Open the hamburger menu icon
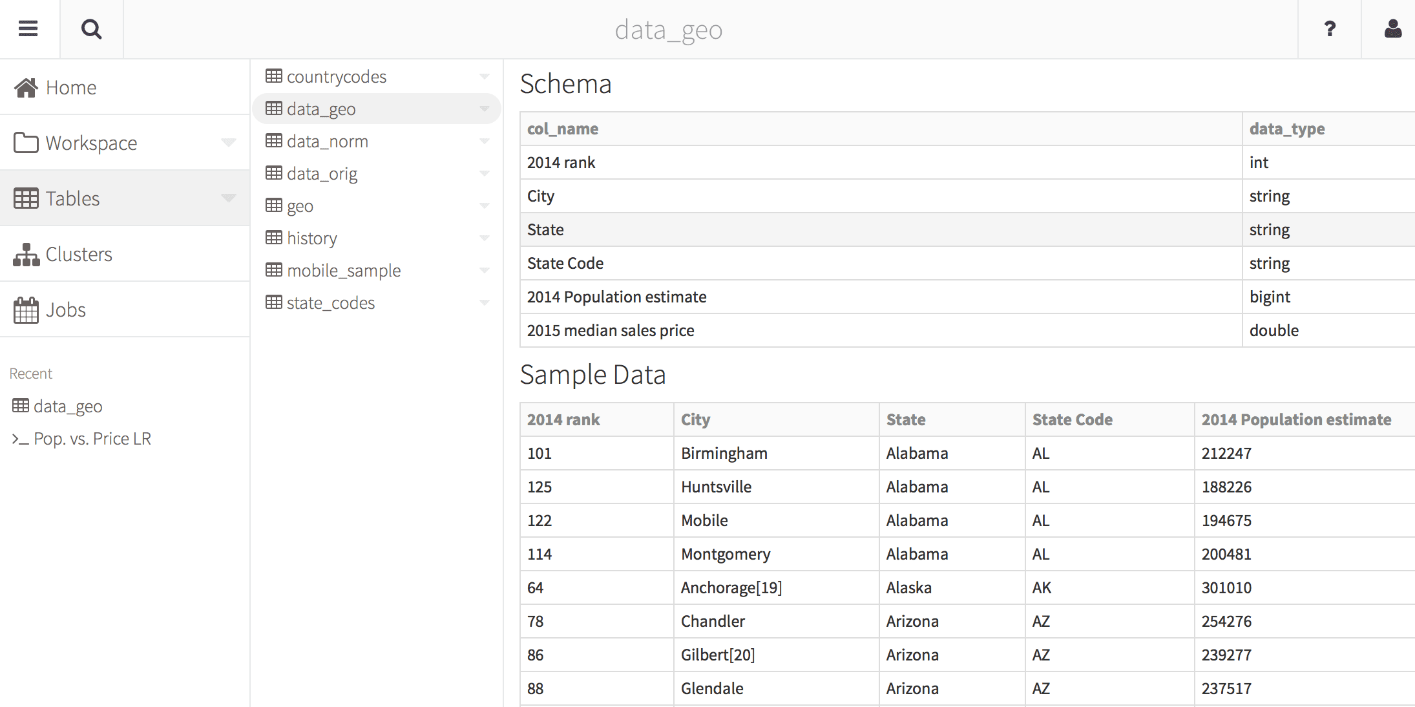Screen dimensions: 1415x707 28,29
